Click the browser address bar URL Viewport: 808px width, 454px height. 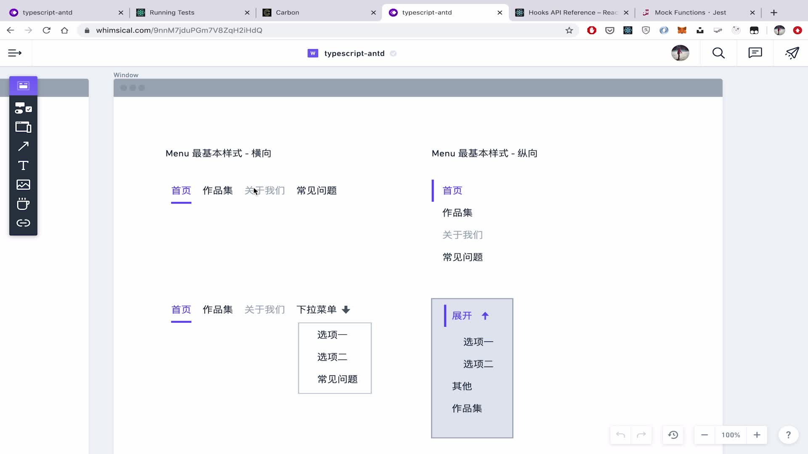(x=179, y=30)
